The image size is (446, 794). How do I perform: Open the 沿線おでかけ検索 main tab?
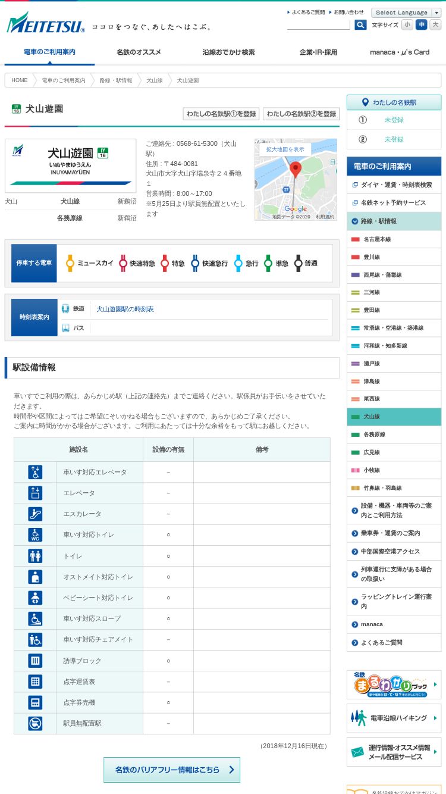pyautogui.click(x=228, y=52)
